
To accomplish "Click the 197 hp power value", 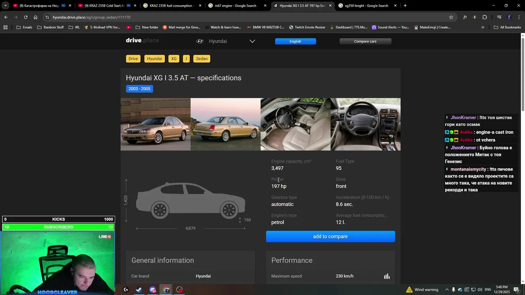I will coord(279,186).
